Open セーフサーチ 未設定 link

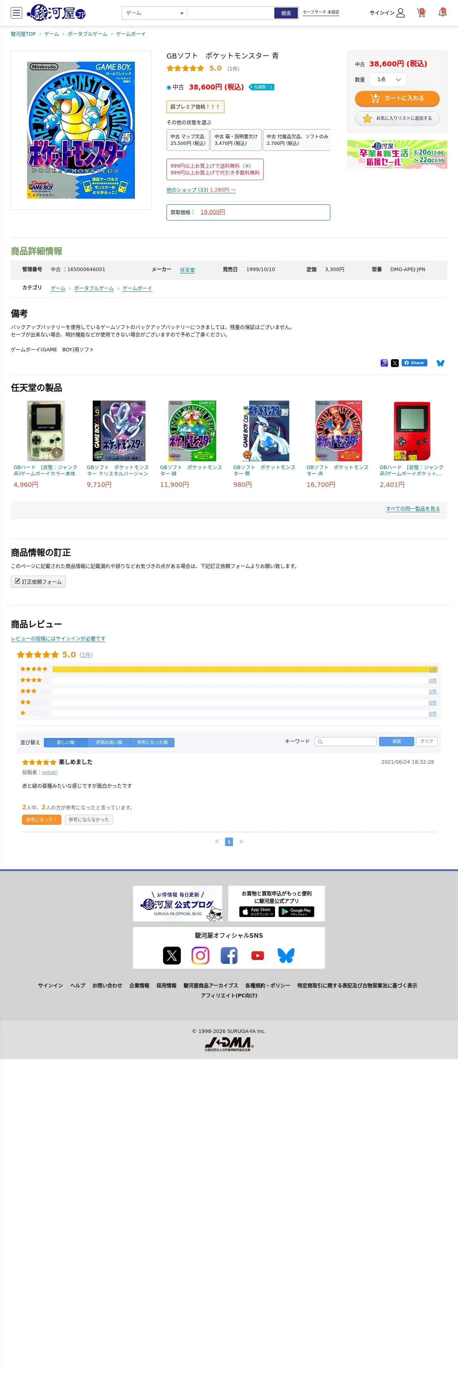pos(321,12)
